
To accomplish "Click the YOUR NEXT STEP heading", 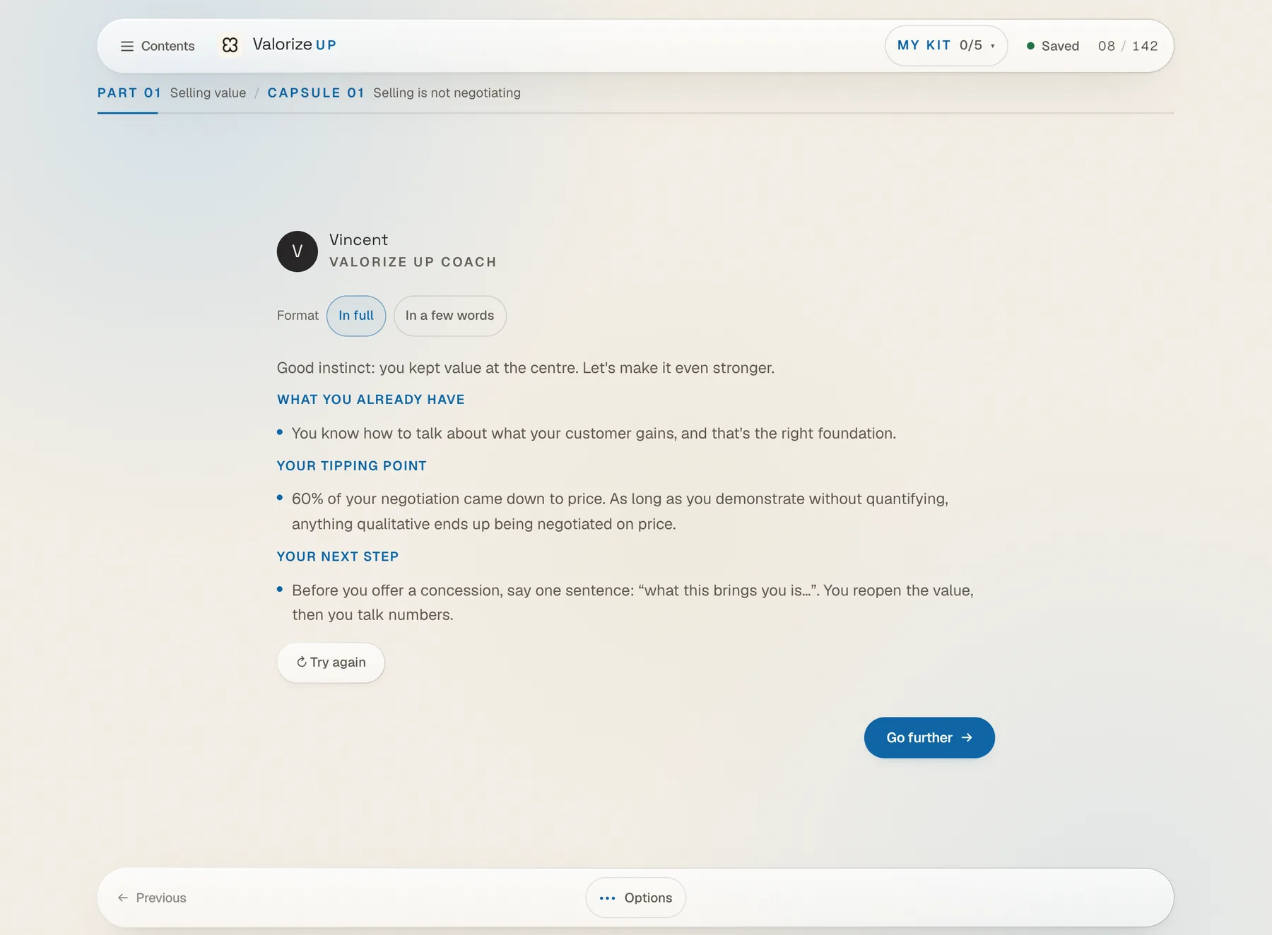I will pos(338,556).
